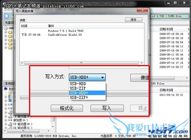Select the GRM disc root icon in tree
This screenshot has height=140, width=191.
6,28
